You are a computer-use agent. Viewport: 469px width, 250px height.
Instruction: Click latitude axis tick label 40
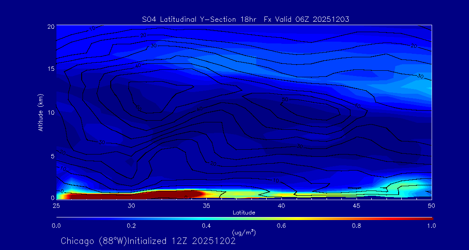tap(281, 205)
